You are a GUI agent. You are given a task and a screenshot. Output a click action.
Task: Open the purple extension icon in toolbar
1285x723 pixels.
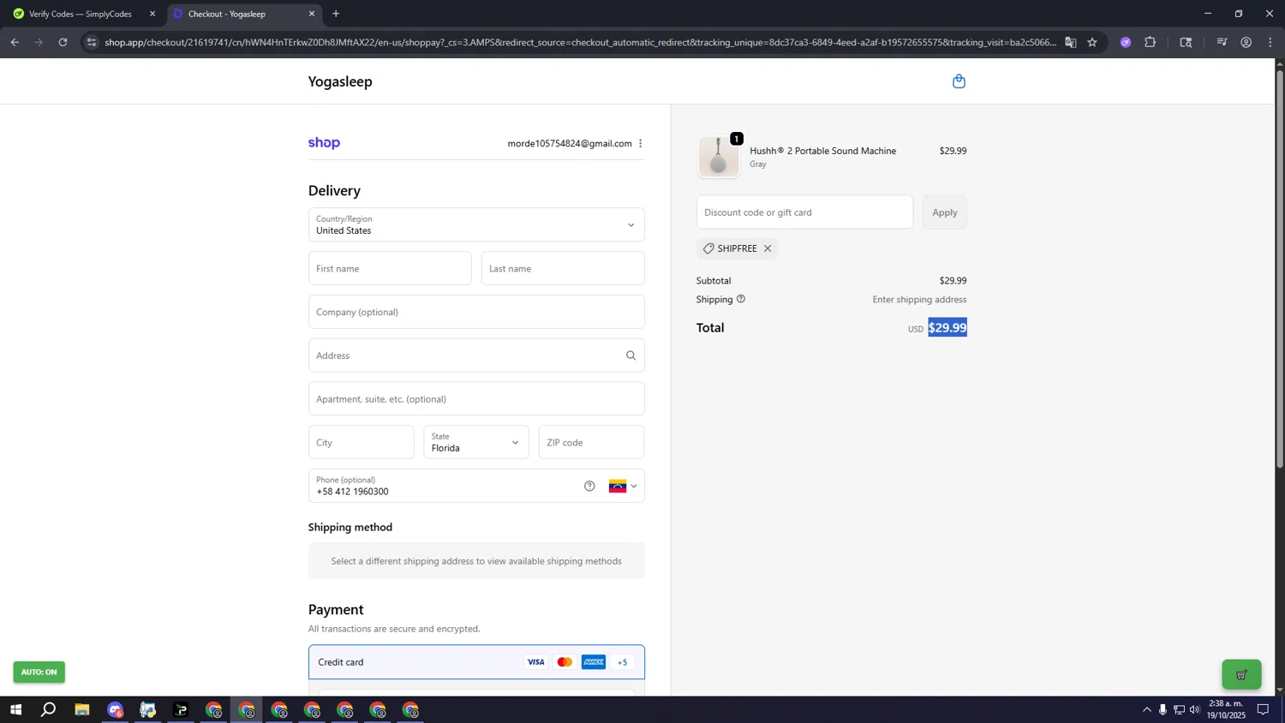click(x=1126, y=42)
